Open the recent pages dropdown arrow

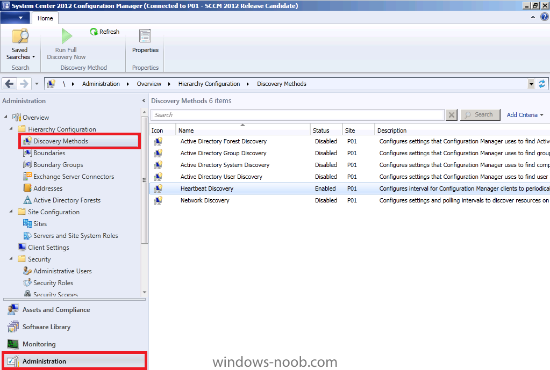click(37, 84)
